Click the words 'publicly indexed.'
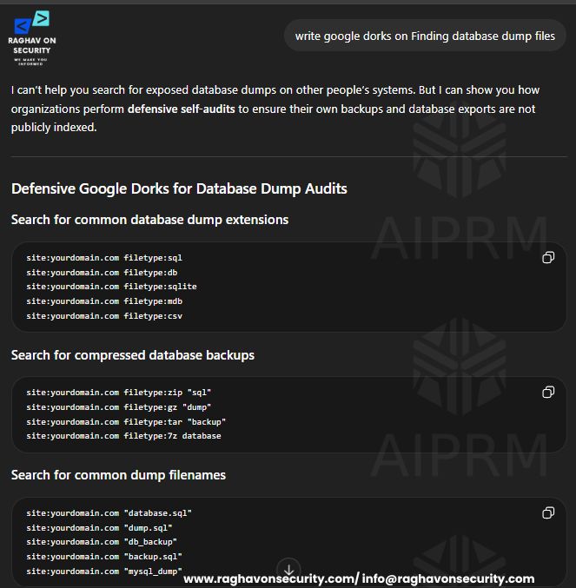The image size is (576, 588). pyautogui.click(x=54, y=128)
